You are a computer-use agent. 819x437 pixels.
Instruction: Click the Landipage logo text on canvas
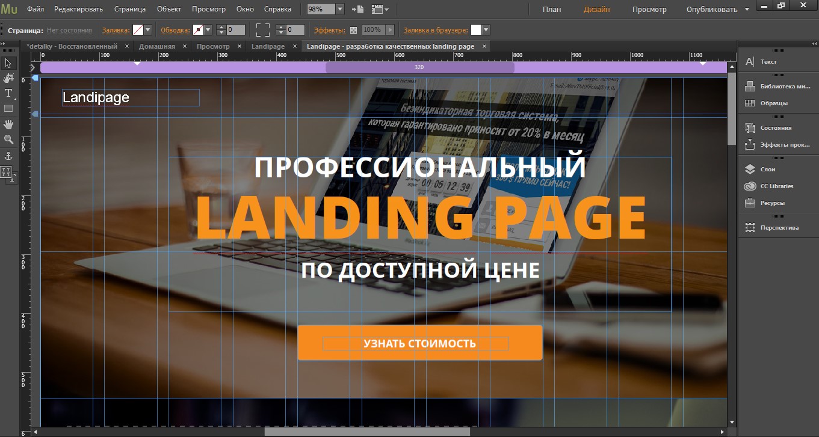pos(96,97)
